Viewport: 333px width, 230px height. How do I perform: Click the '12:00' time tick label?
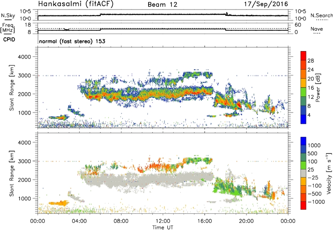click(163, 221)
